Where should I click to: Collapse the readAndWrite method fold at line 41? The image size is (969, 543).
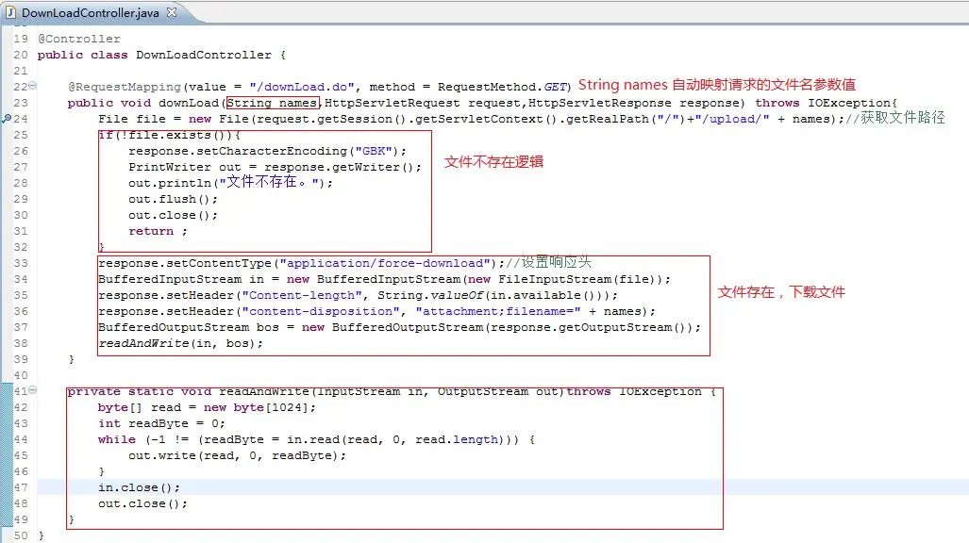(33, 389)
